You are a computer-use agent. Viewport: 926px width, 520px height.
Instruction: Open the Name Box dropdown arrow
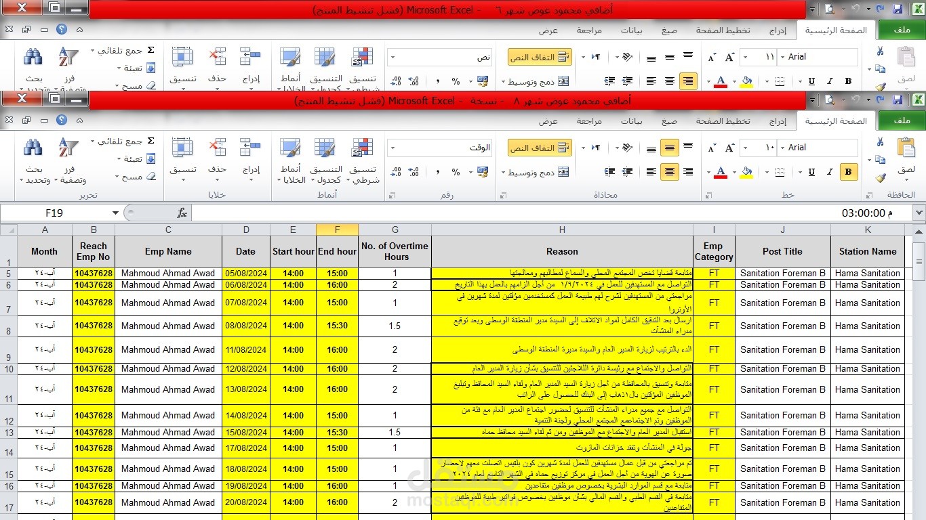(x=115, y=213)
